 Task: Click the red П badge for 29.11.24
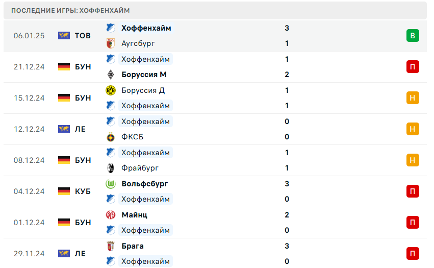[413, 254]
